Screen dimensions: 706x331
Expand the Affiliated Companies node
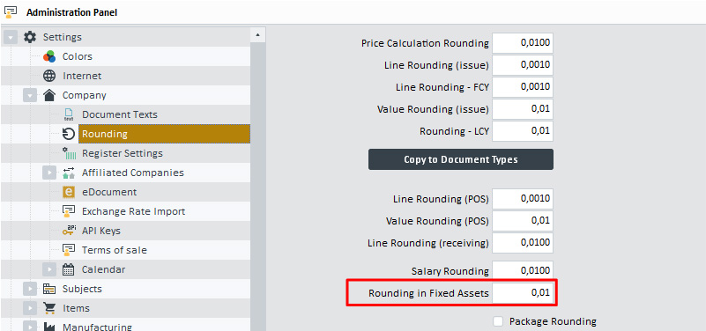coord(49,173)
